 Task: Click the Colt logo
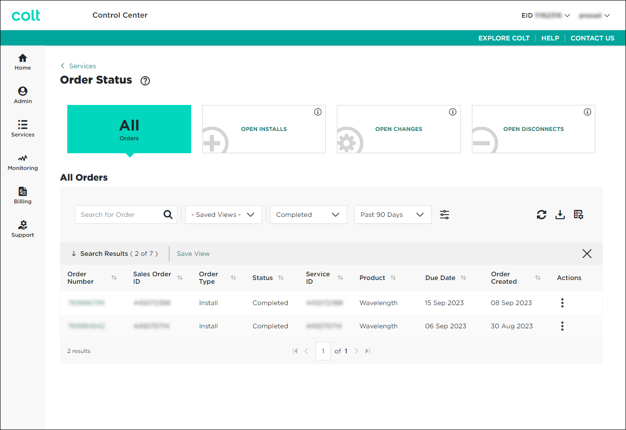(26, 15)
